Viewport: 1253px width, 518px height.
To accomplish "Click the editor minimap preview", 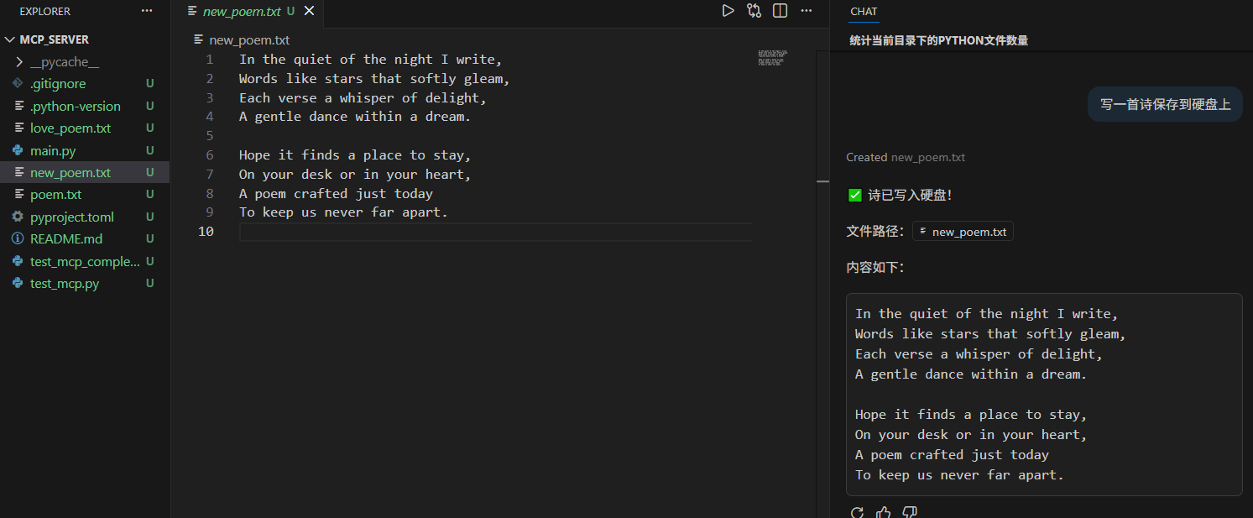I will (770, 57).
